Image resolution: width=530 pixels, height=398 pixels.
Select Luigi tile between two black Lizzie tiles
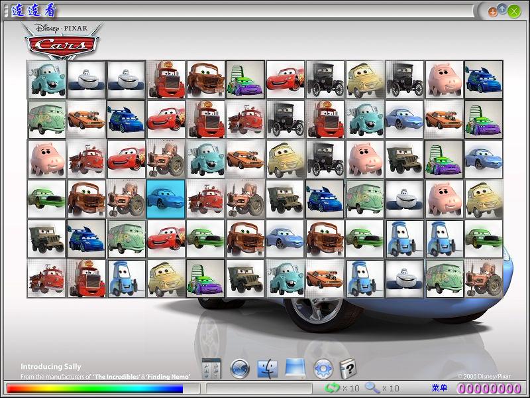(x=364, y=79)
